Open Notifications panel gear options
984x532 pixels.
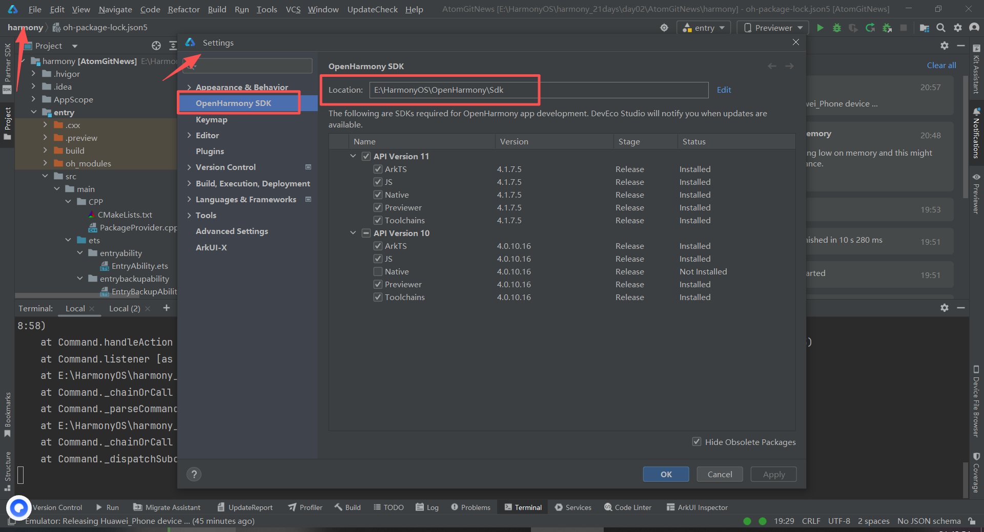pos(945,46)
